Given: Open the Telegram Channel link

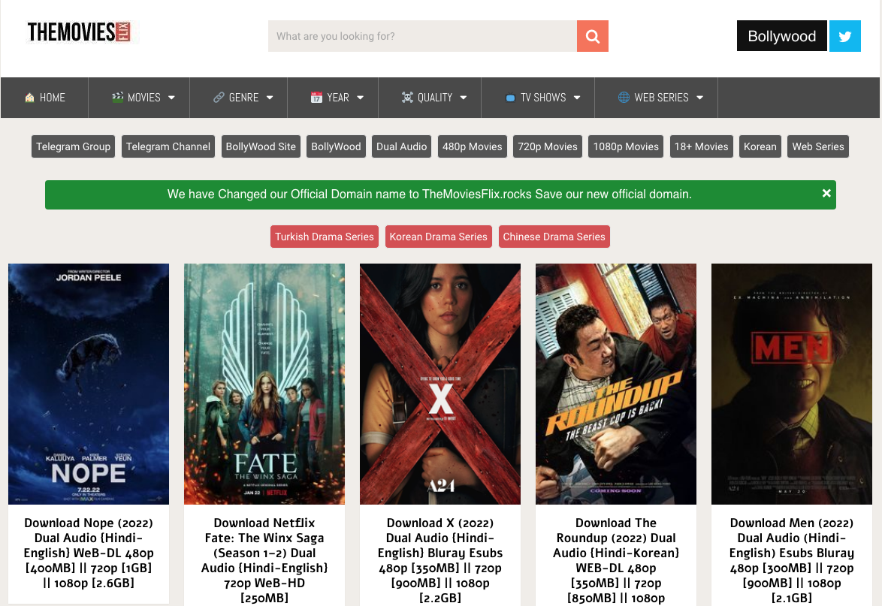Looking at the screenshot, I should pos(168,146).
